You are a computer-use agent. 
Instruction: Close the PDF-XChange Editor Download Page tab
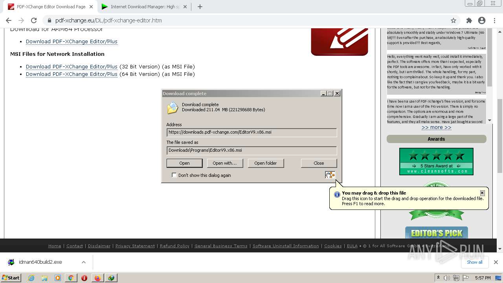pyautogui.click(x=92, y=7)
